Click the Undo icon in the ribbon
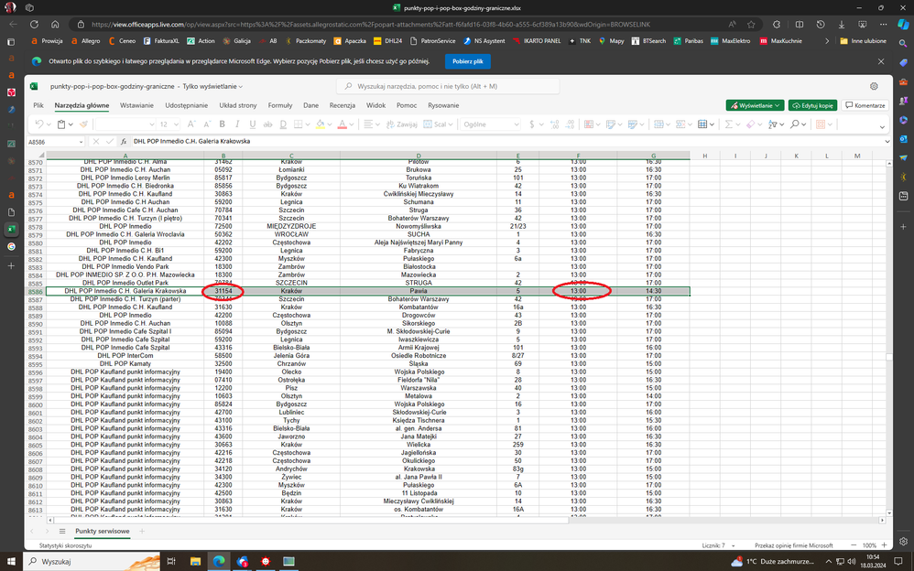The image size is (914, 571). 38,124
